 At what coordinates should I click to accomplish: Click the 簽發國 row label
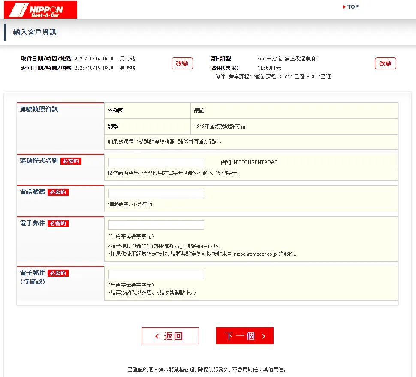116,111
